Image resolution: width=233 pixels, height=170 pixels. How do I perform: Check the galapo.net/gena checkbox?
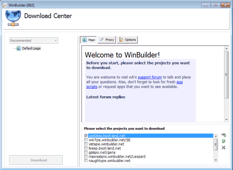tap(86, 152)
